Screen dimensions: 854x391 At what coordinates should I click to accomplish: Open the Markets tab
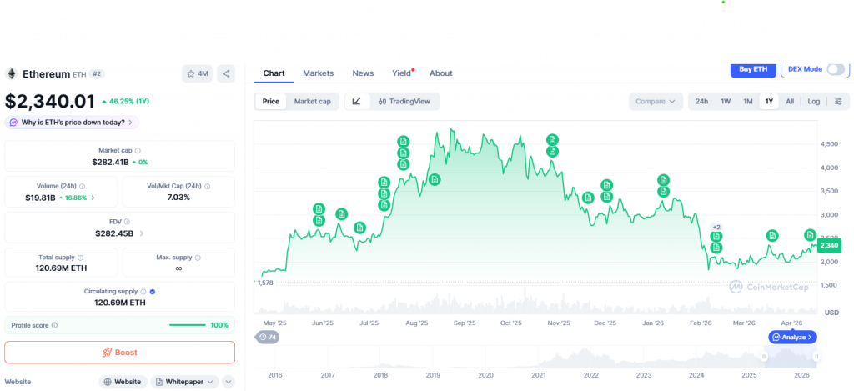coord(318,73)
